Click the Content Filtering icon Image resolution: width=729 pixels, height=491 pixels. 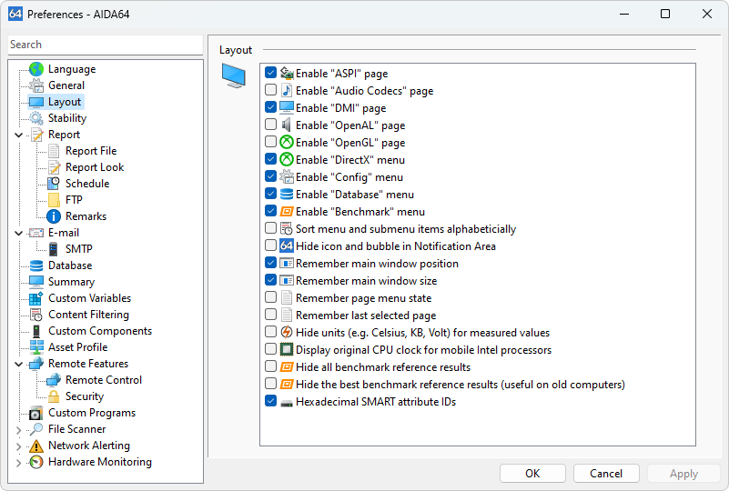pos(36,315)
